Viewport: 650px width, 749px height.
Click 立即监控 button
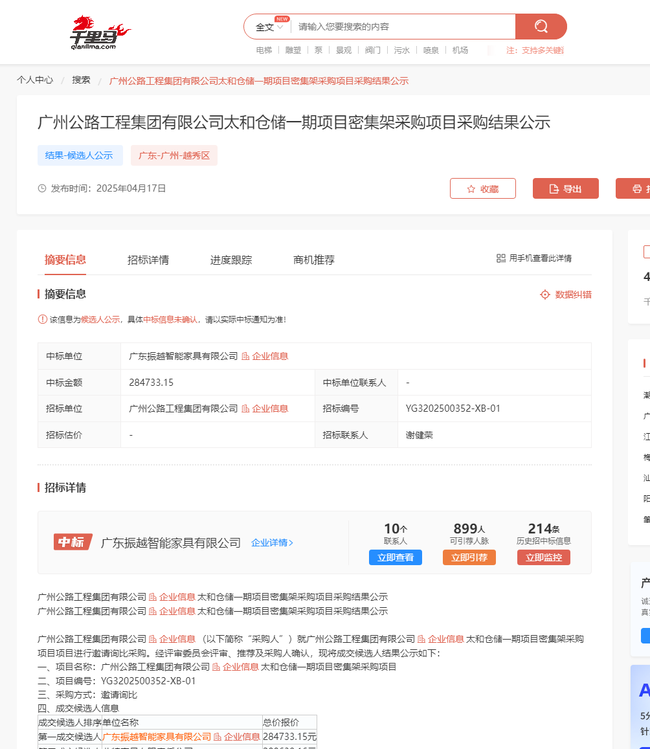point(543,557)
